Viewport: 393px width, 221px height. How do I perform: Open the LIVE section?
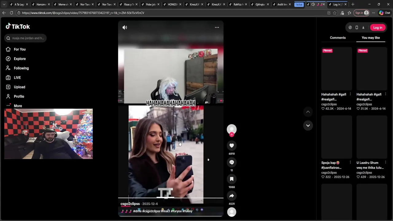[x=17, y=78]
